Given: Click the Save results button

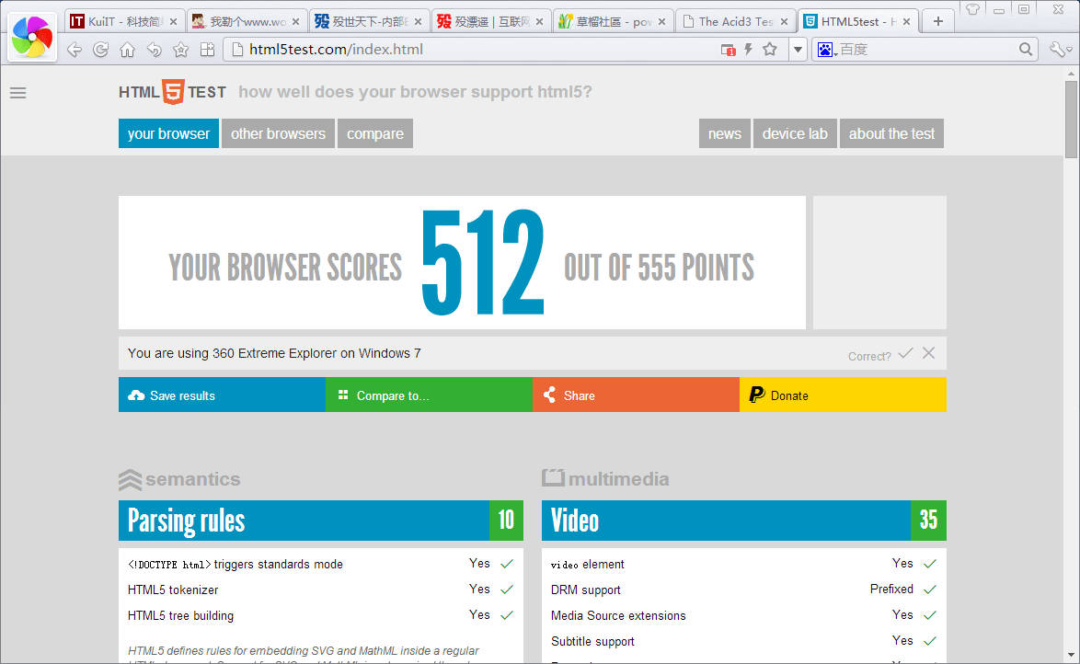Looking at the screenshot, I should pos(222,395).
